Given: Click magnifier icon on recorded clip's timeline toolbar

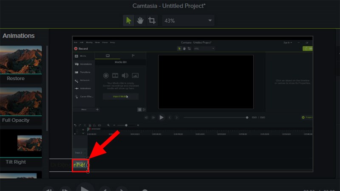Looking at the screenshot, I should point(108,125).
